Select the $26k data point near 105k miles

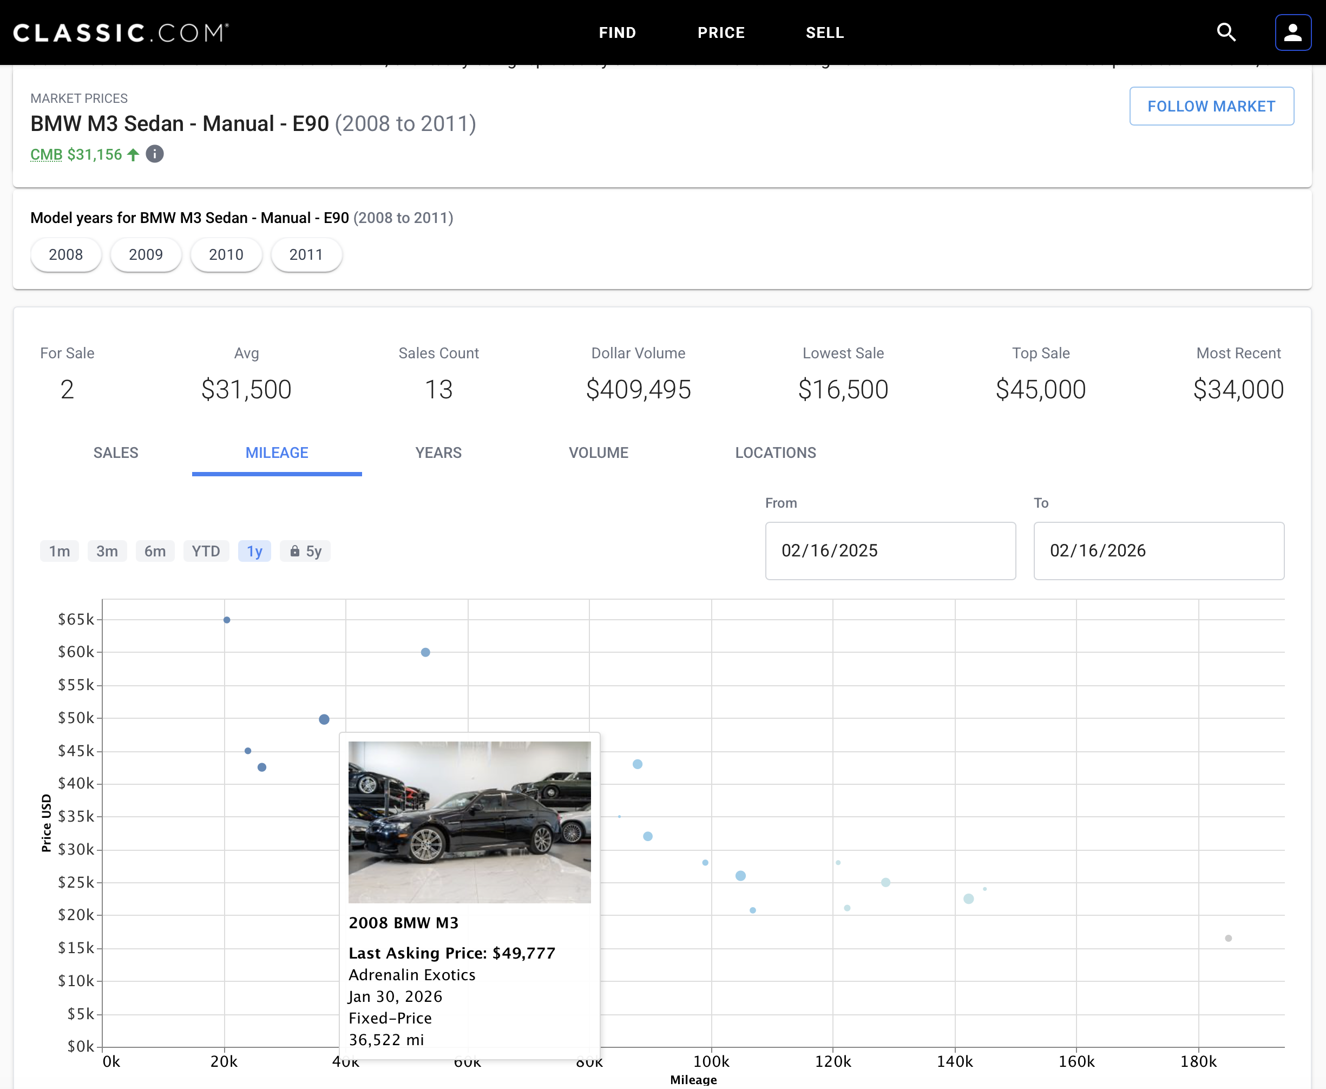[x=741, y=876]
